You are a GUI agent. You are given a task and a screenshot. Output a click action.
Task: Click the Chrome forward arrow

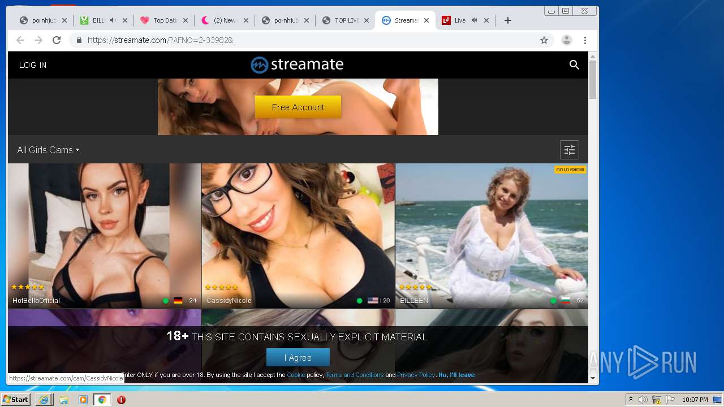[x=38, y=40]
